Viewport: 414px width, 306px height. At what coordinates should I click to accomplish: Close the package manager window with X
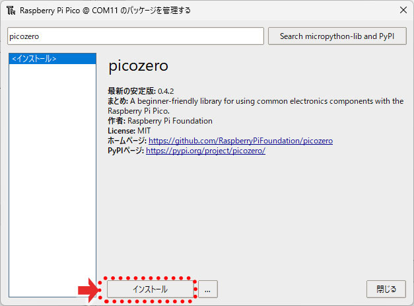pyautogui.click(x=403, y=11)
